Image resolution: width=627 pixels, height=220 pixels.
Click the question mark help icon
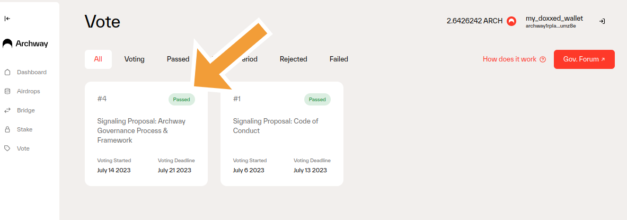(543, 59)
